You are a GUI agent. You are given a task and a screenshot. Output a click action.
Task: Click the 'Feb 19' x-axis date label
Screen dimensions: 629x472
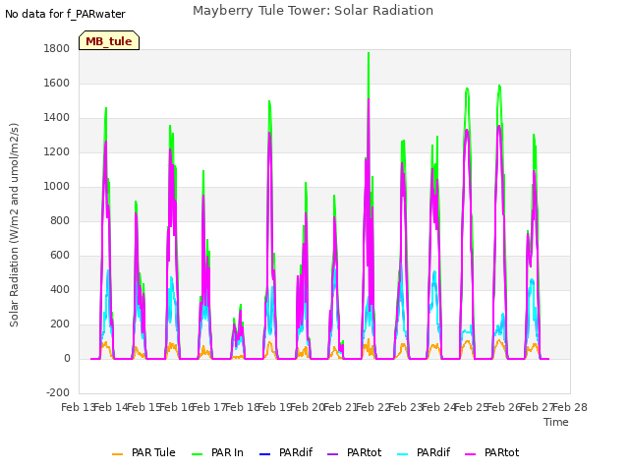pyautogui.click(x=275, y=408)
